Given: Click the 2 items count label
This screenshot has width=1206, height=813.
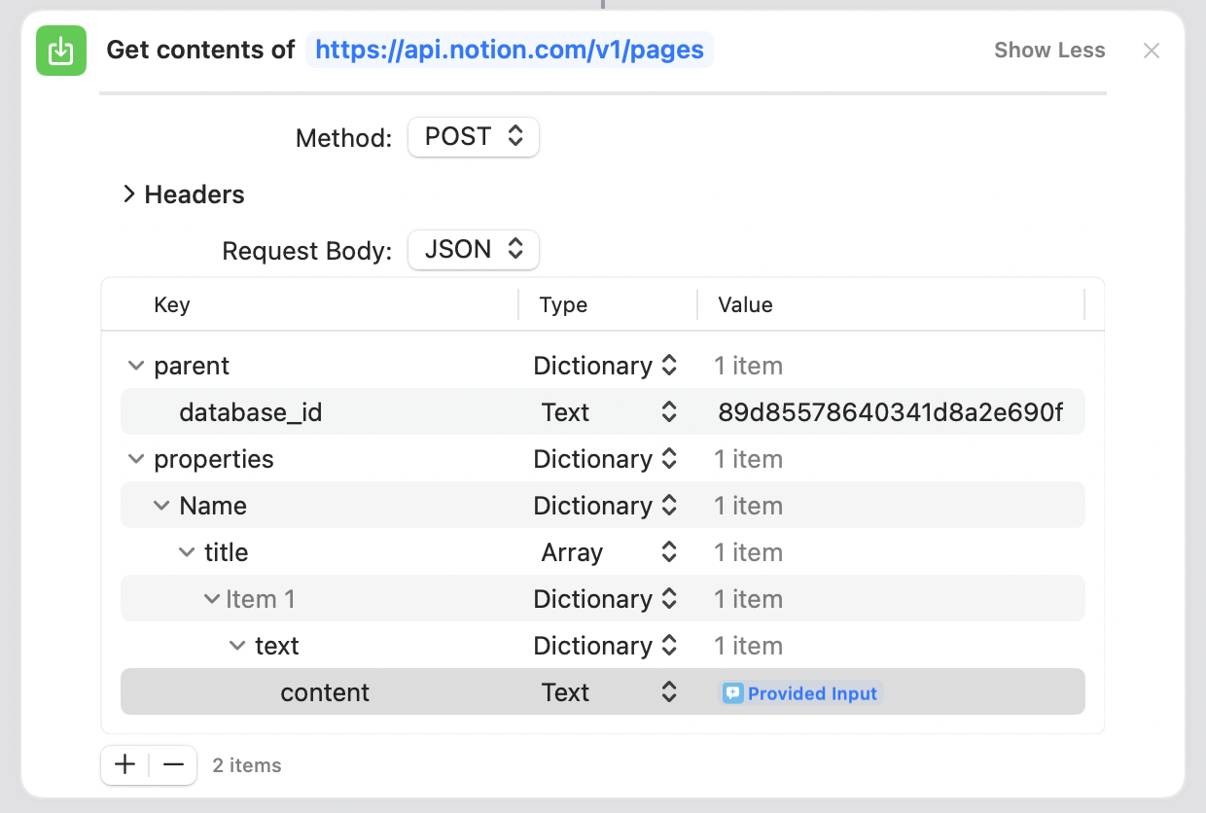Looking at the screenshot, I should (x=247, y=765).
